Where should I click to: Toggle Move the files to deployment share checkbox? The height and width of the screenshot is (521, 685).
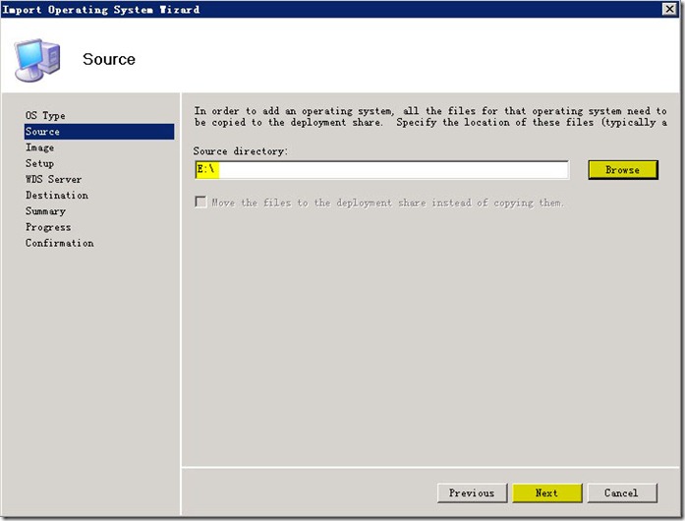click(200, 202)
